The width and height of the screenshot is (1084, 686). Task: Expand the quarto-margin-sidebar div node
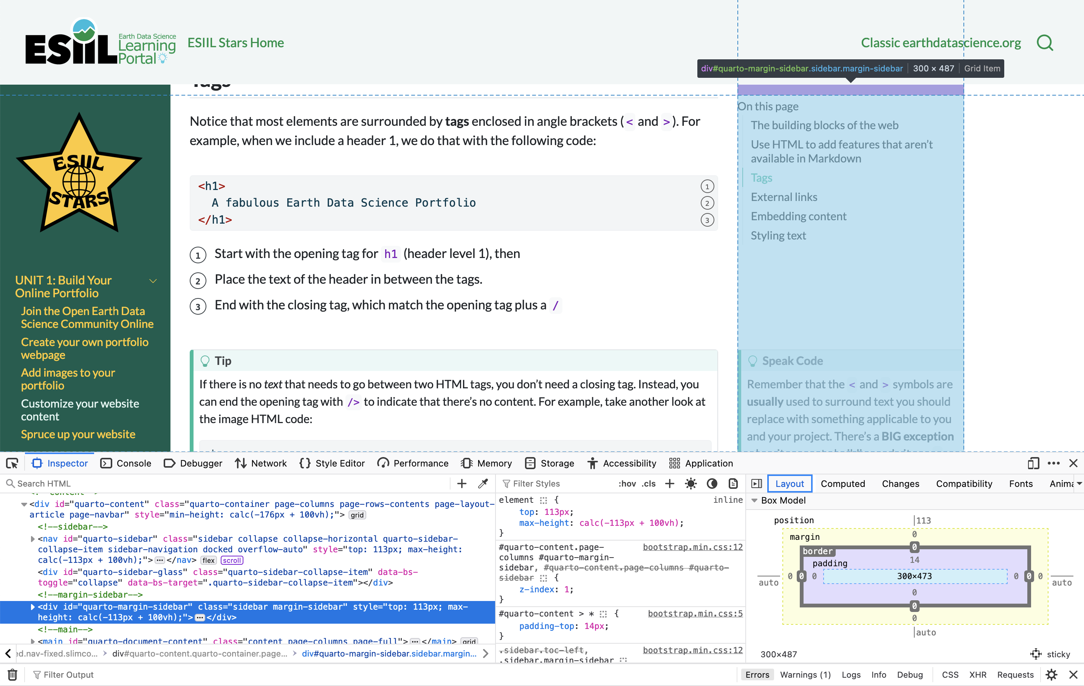[33, 607]
